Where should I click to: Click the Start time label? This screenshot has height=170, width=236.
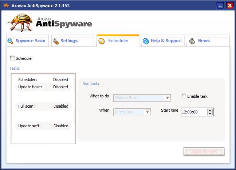click(x=170, y=110)
